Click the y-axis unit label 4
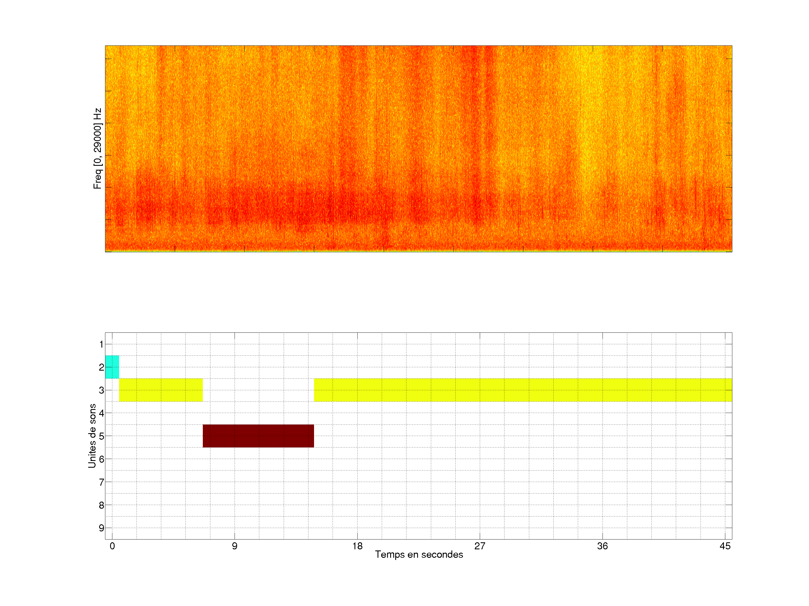This screenshot has height=606, width=809. point(101,413)
